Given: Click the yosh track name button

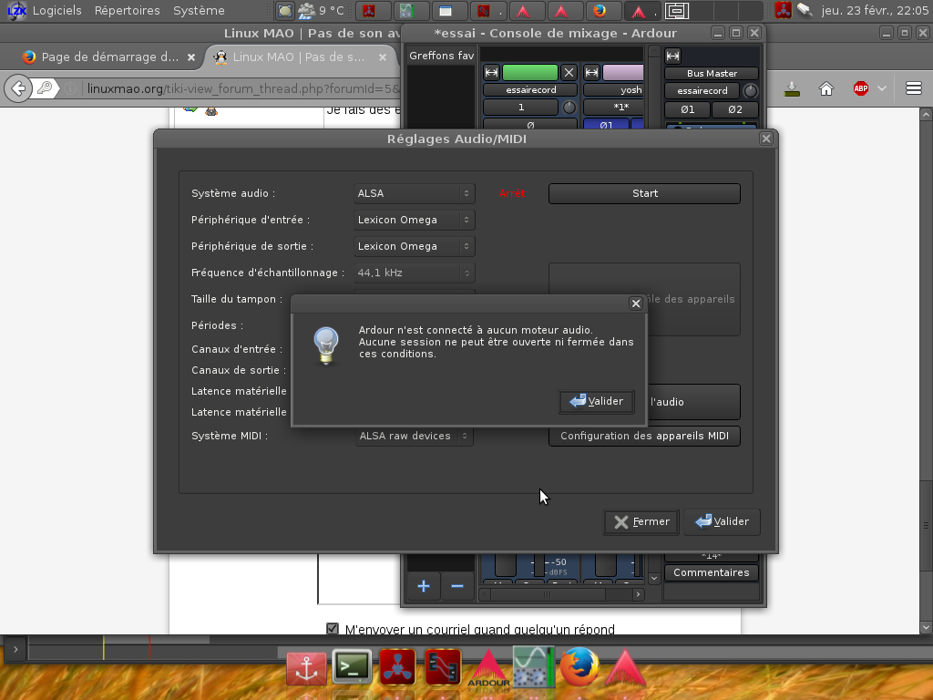Looking at the screenshot, I should [x=613, y=90].
